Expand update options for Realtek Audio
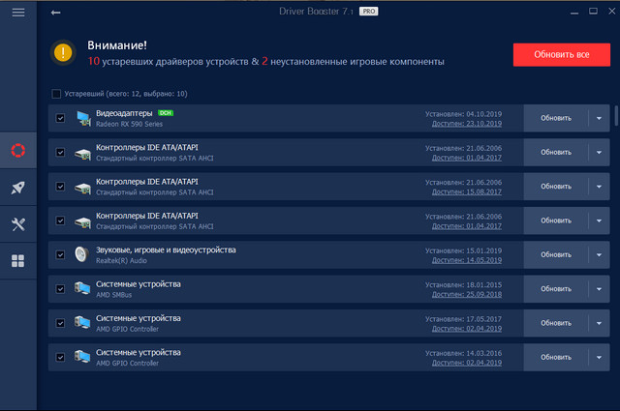 tap(599, 254)
